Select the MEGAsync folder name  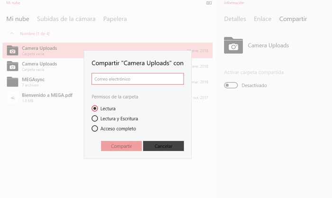[33, 80]
